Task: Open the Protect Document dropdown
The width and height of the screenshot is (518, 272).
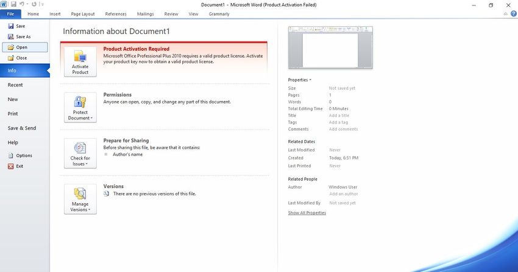Action: (80, 108)
